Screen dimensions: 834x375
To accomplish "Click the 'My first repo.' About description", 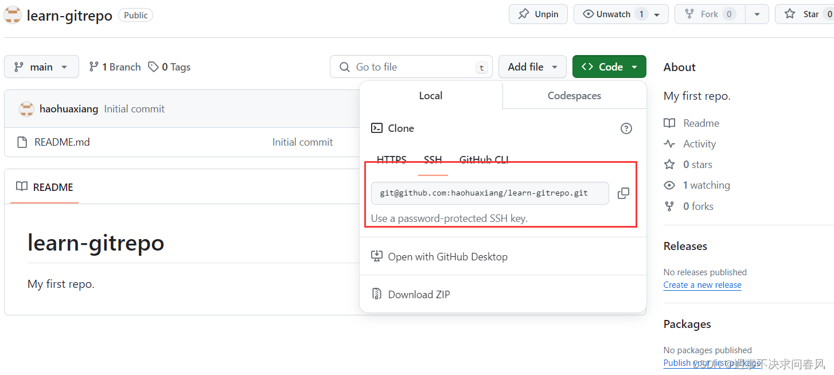I will coord(697,96).
